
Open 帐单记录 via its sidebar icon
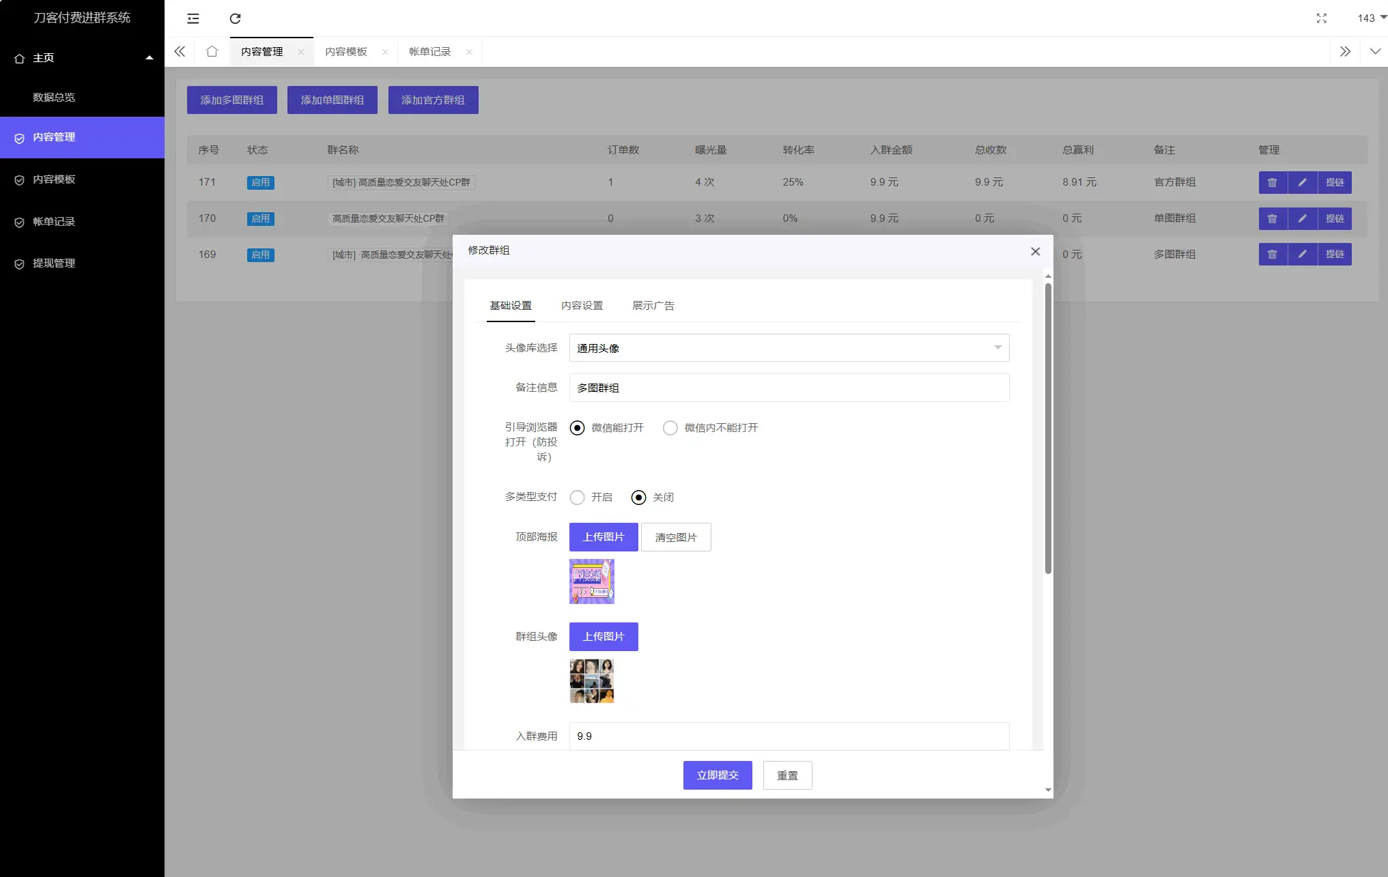coord(20,221)
